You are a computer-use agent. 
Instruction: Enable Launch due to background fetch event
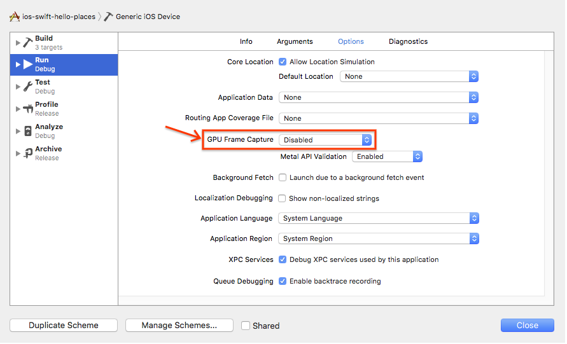tap(283, 177)
